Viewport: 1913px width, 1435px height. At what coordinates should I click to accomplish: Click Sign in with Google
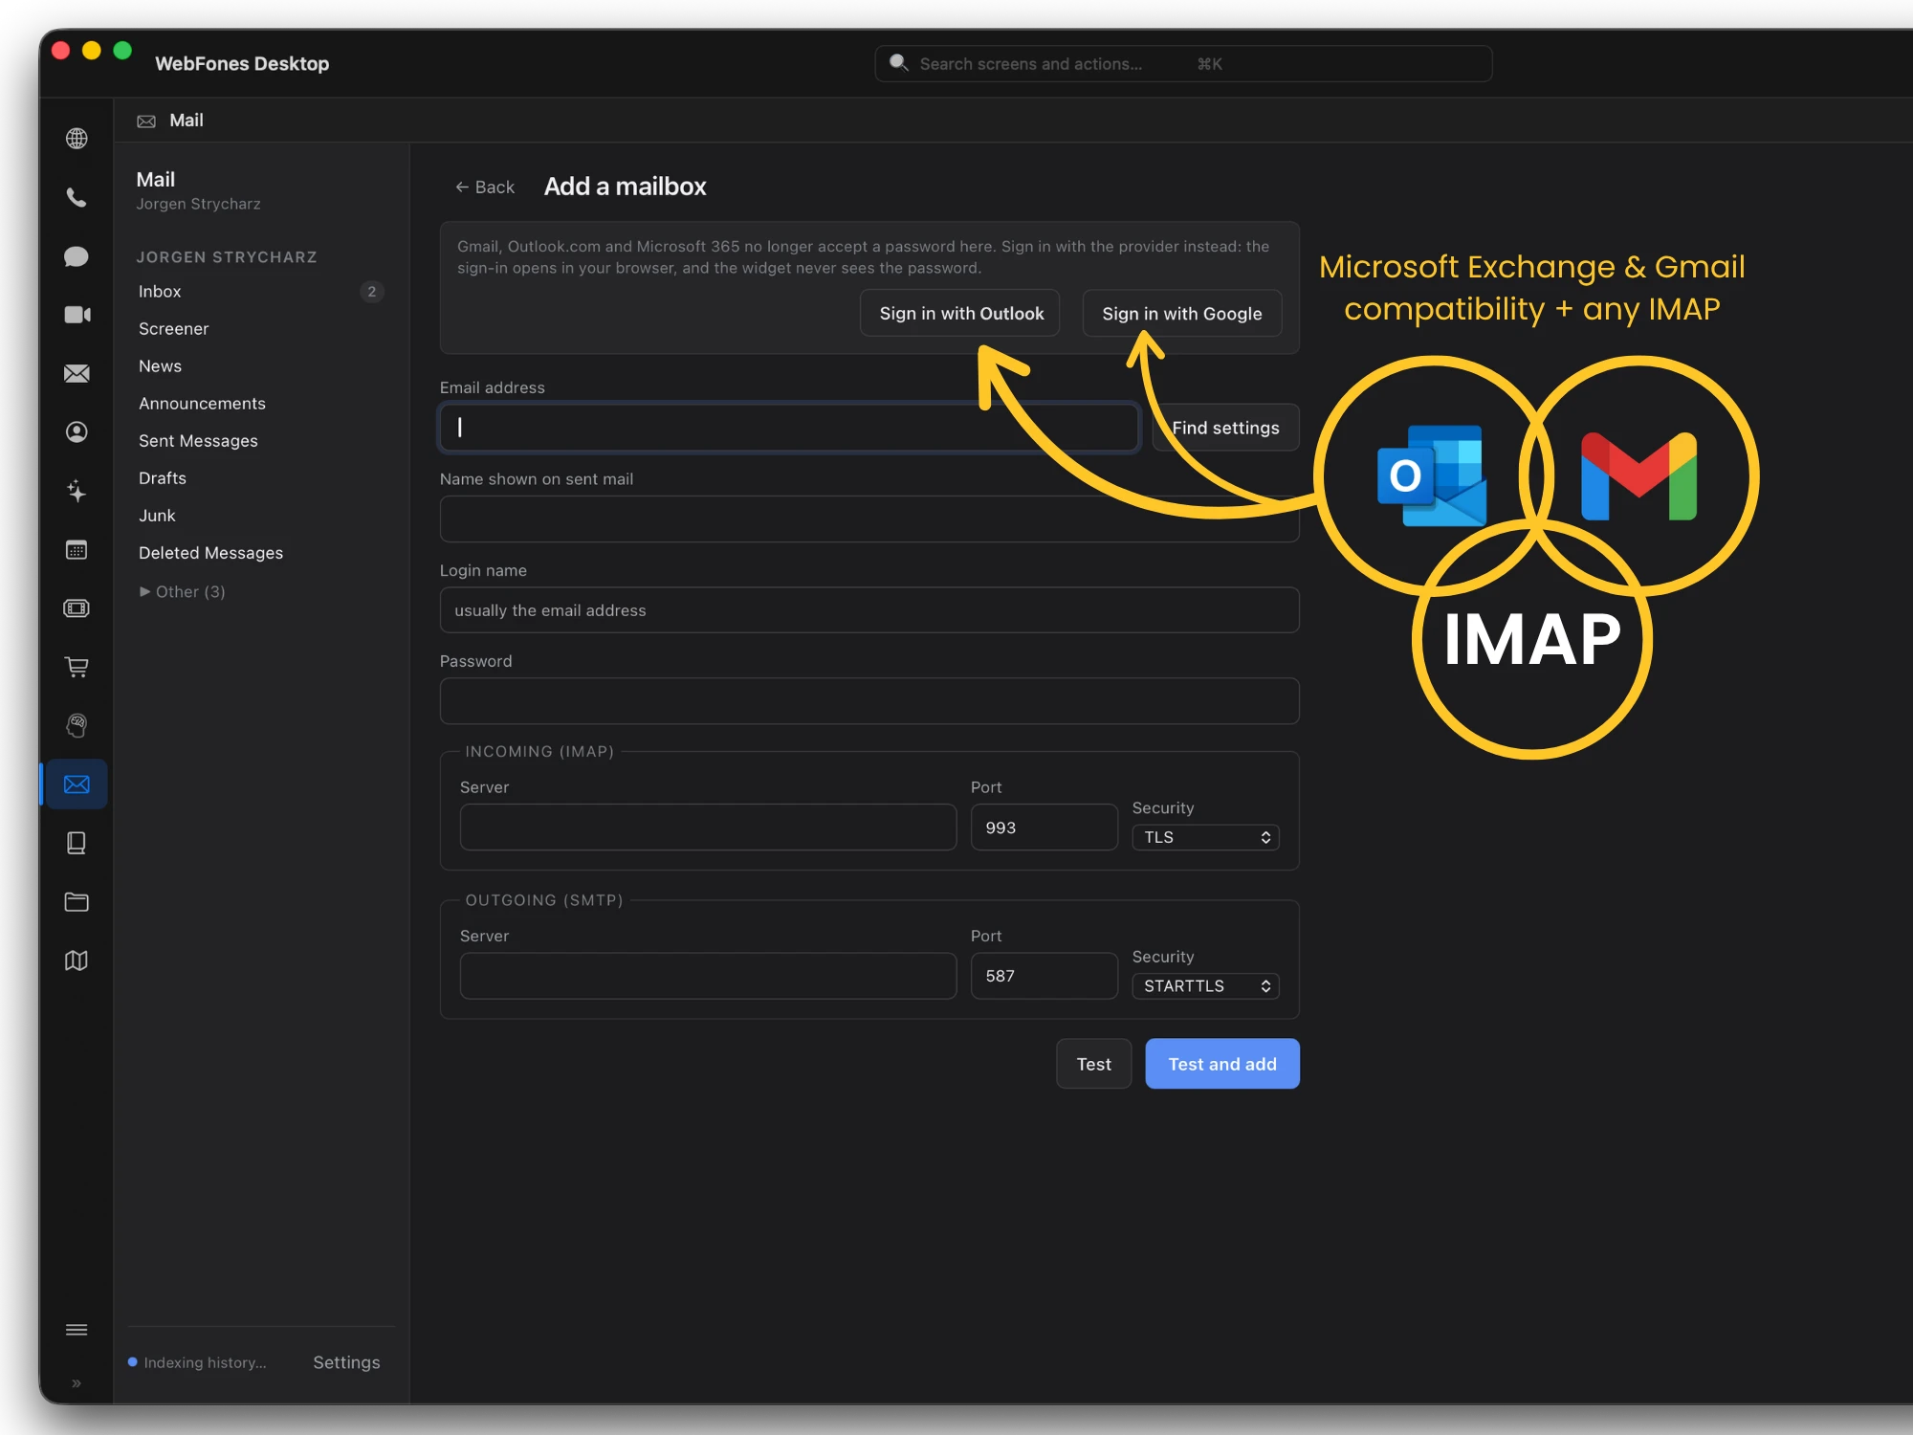[1181, 313]
